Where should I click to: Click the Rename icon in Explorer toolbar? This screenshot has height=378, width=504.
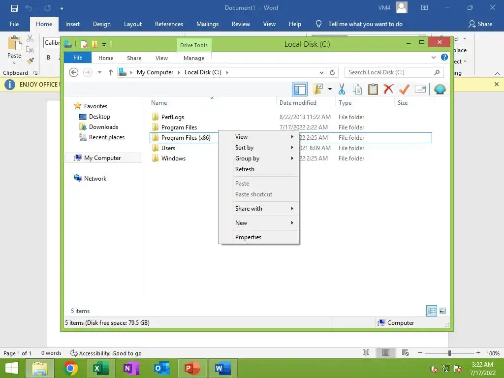pos(420,89)
